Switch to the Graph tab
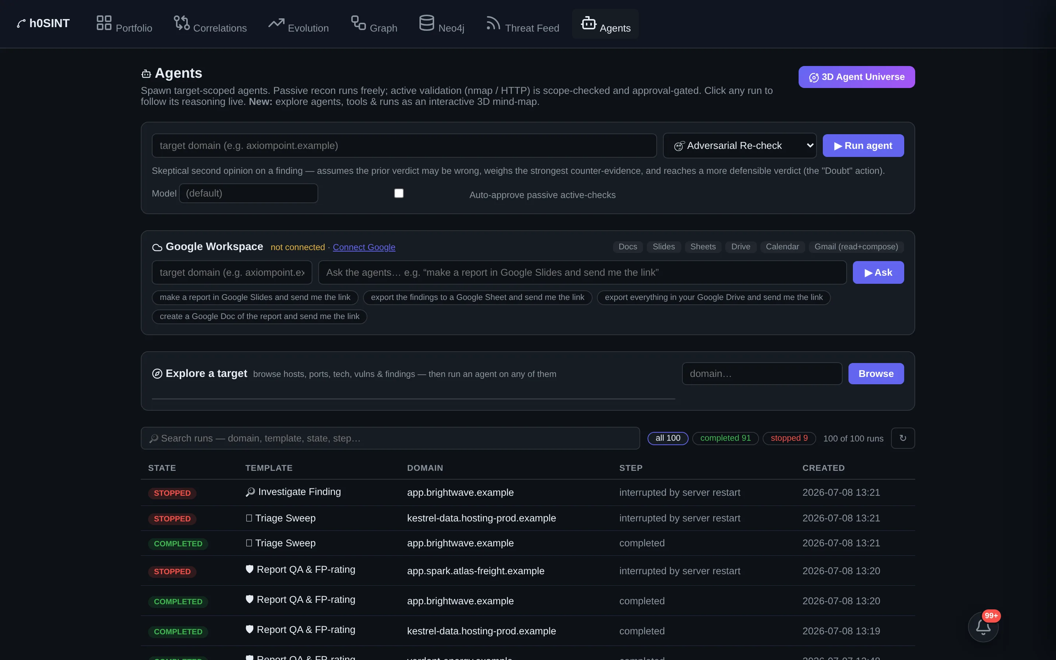Viewport: 1056px width, 660px height. [x=374, y=23]
